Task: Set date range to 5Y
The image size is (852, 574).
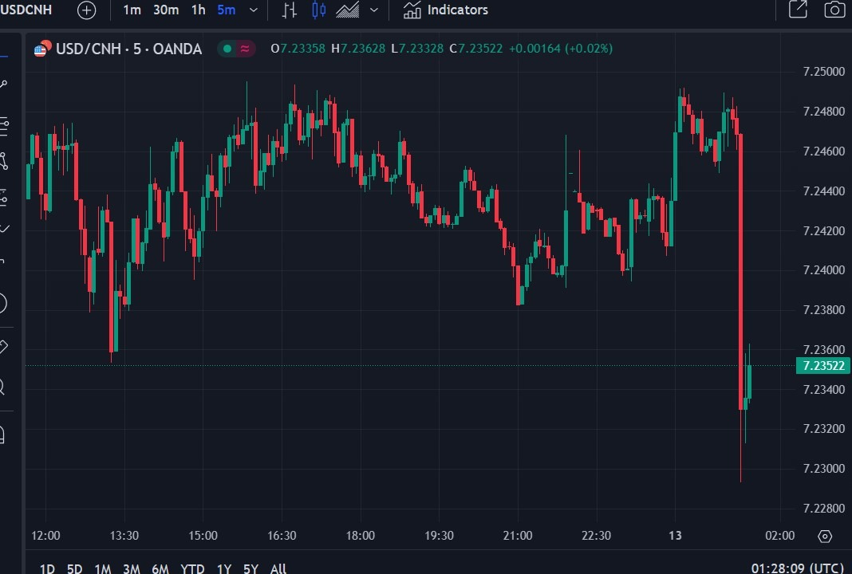Action: 250,568
